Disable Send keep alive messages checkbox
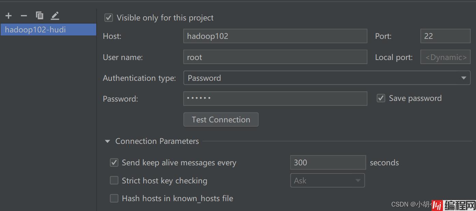The width and height of the screenshot is (476, 211). click(114, 163)
